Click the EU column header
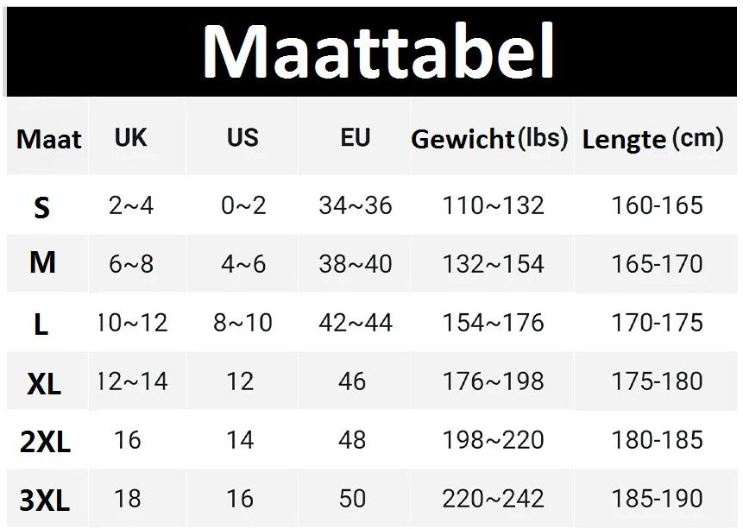The width and height of the screenshot is (743, 529). pos(355,137)
